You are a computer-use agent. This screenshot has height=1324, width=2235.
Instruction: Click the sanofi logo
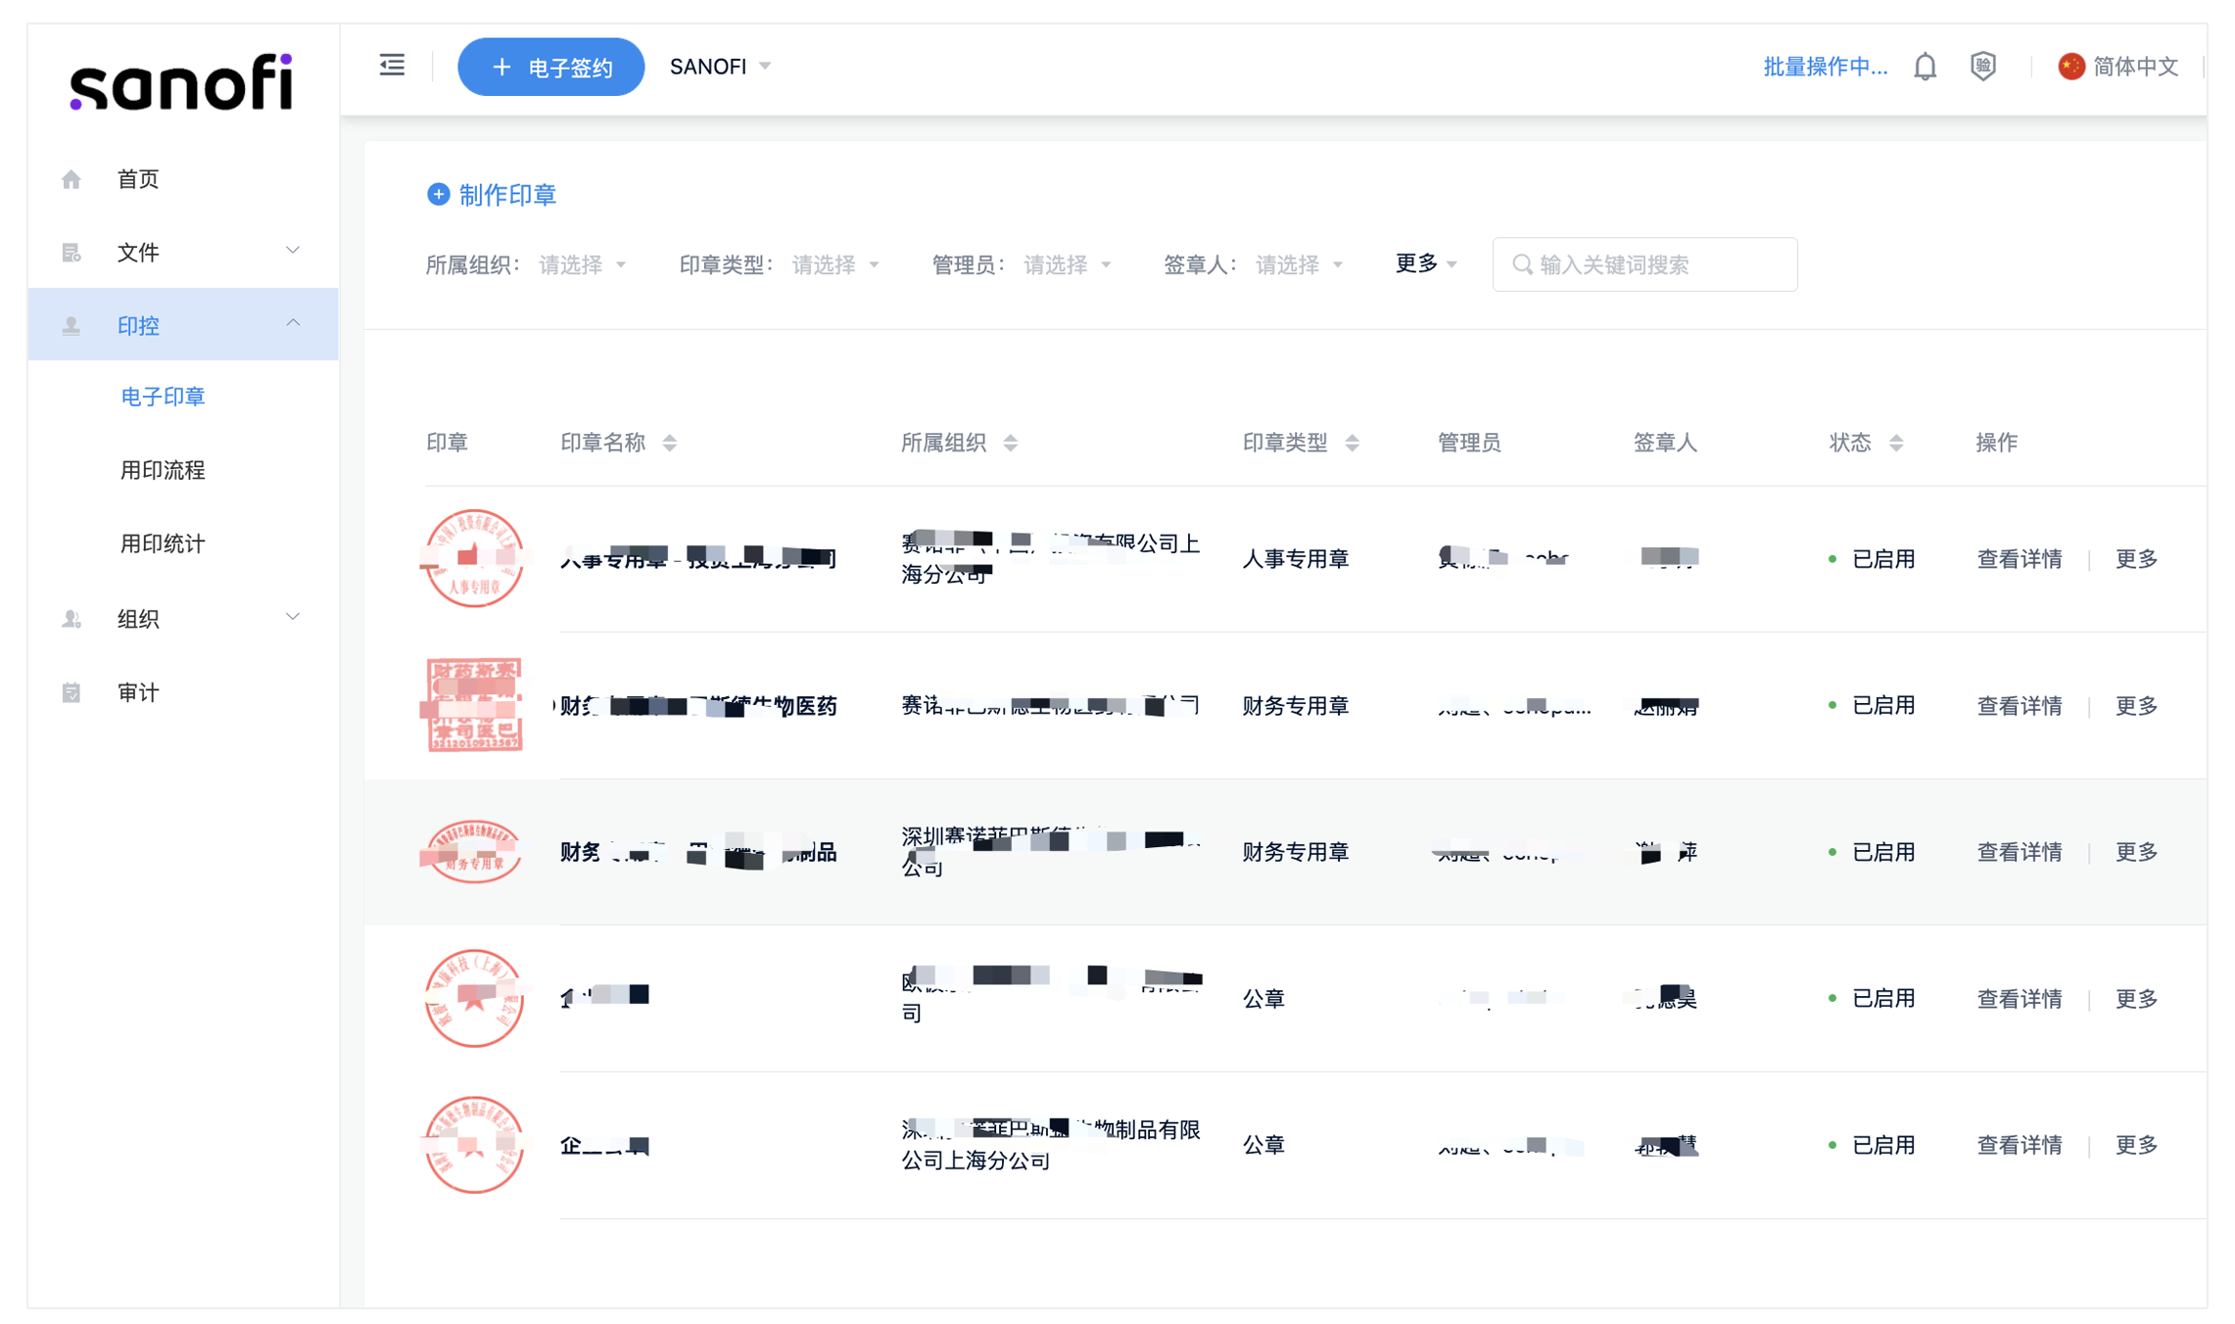(181, 81)
